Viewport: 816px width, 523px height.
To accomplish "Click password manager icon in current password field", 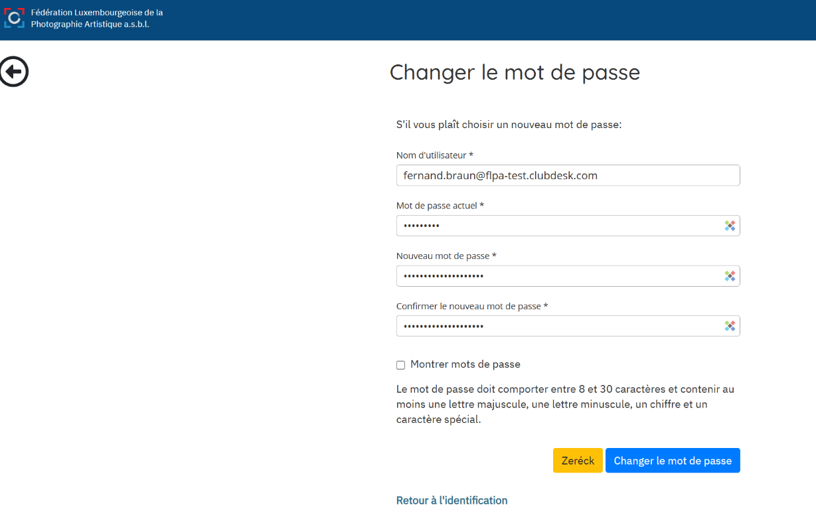I will click(x=730, y=226).
